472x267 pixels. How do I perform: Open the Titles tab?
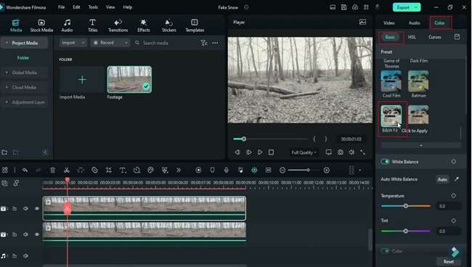click(92, 26)
